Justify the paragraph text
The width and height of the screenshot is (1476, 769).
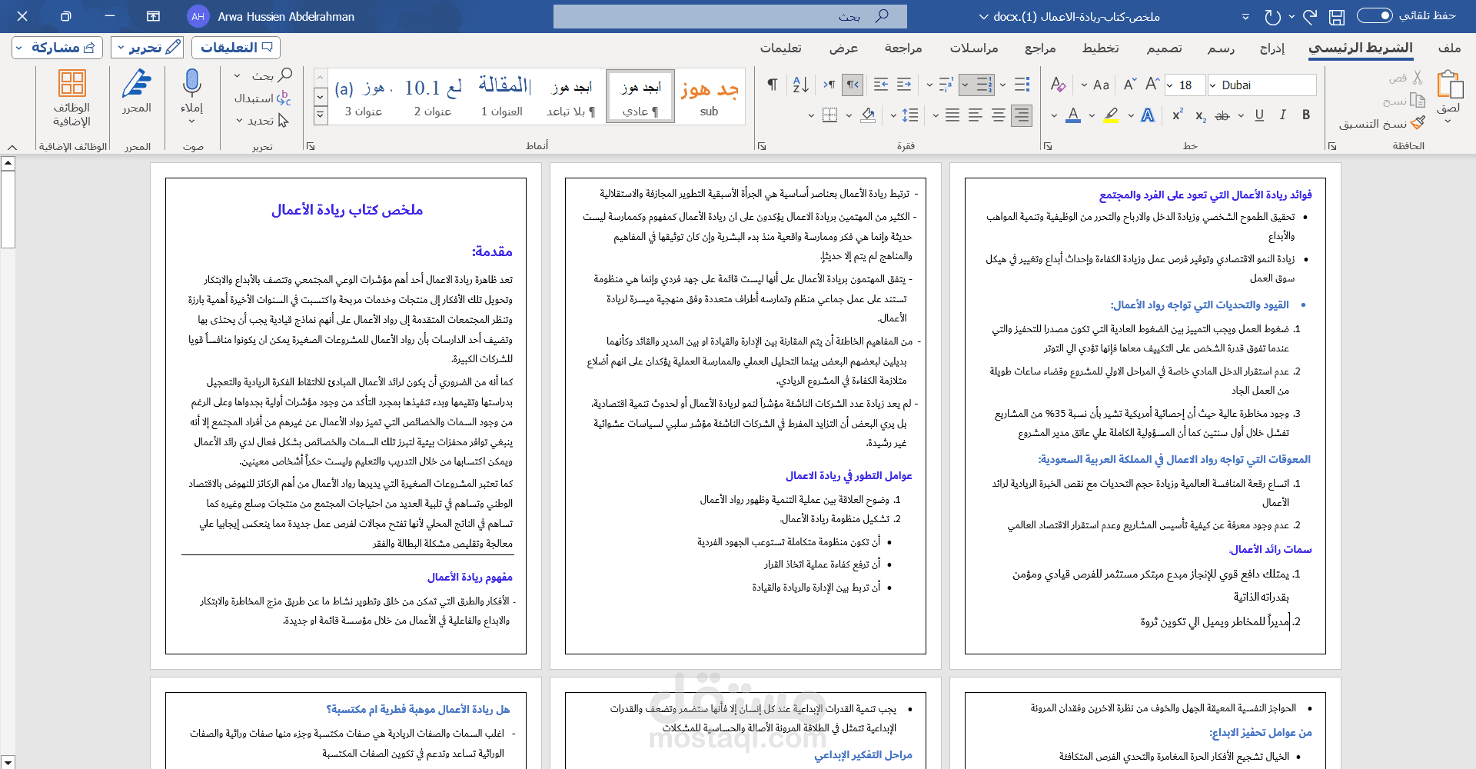952,115
